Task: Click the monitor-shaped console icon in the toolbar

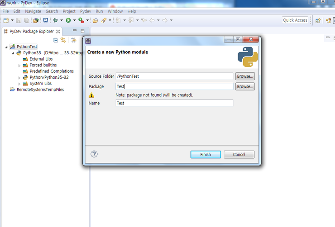Action: coord(46,20)
